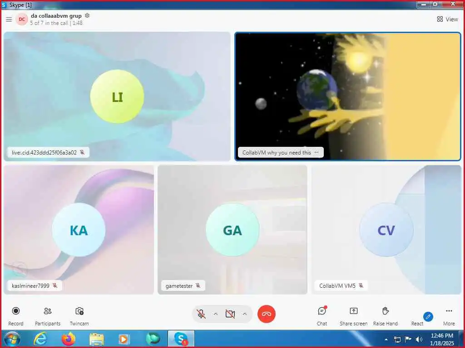This screenshot has height=348, width=465.
Task: Open the network tray icon
Action: click(x=397, y=339)
